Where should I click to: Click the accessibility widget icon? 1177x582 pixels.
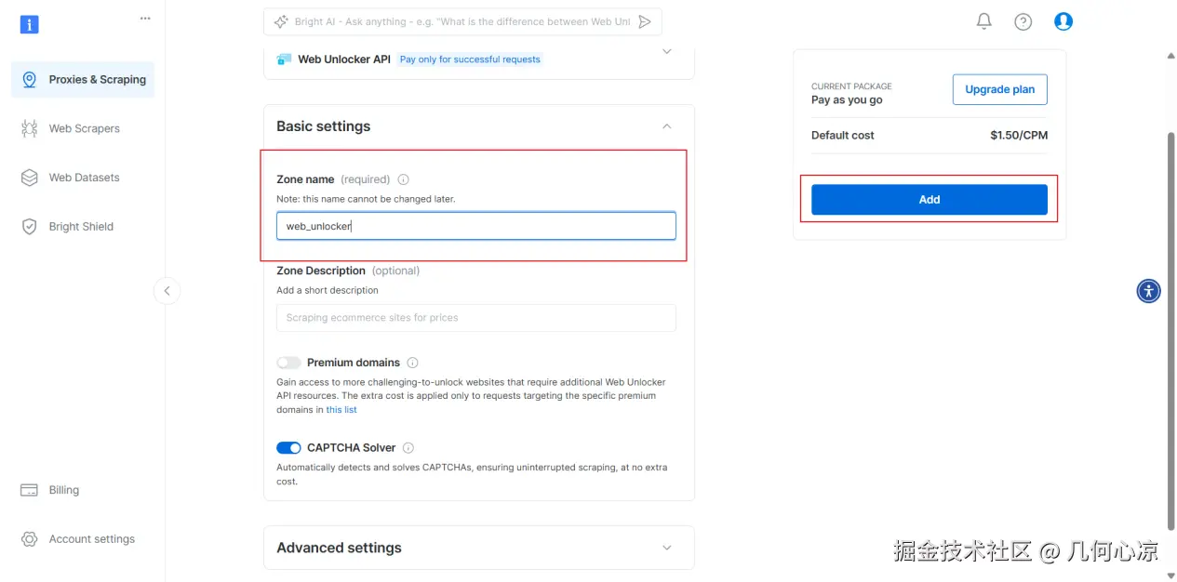pyautogui.click(x=1148, y=291)
